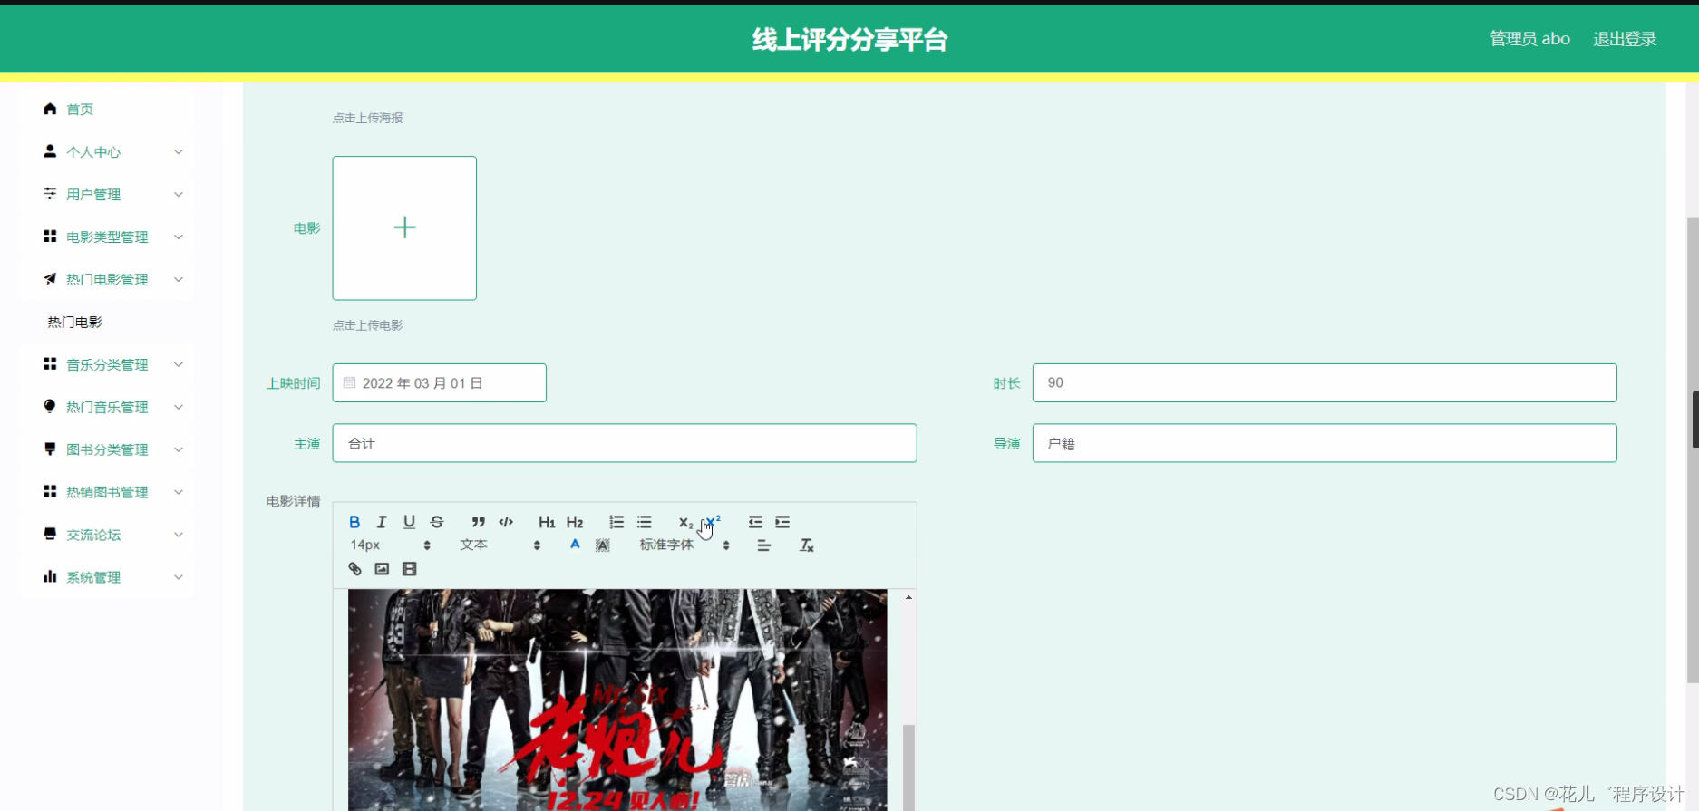Click 退出登录 to log out

[1625, 39]
